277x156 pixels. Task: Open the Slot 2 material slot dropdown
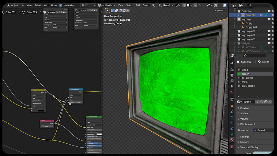pos(88,5)
